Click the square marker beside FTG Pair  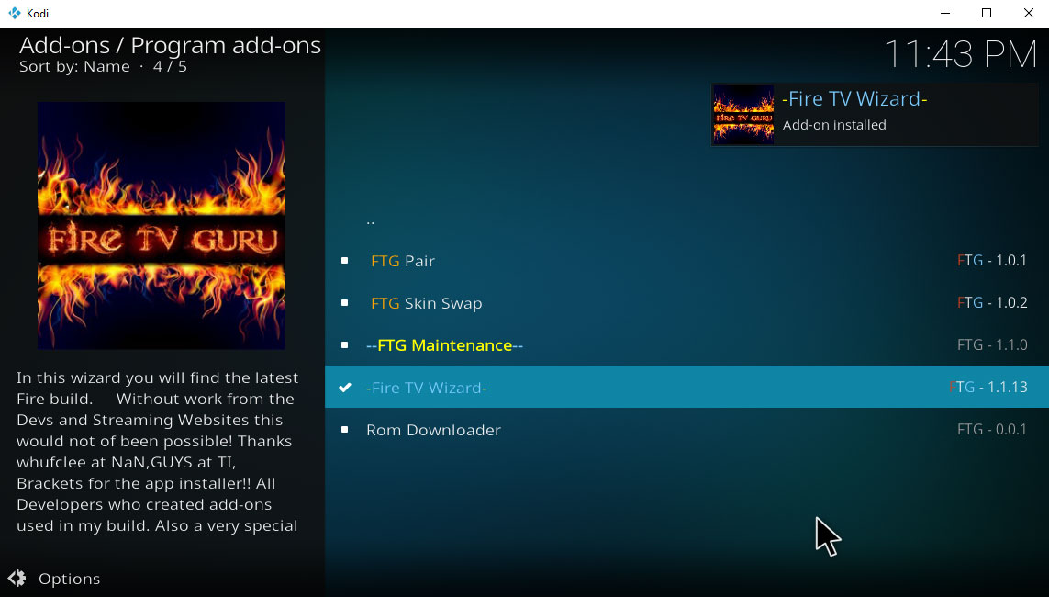(x=345, y=261)
